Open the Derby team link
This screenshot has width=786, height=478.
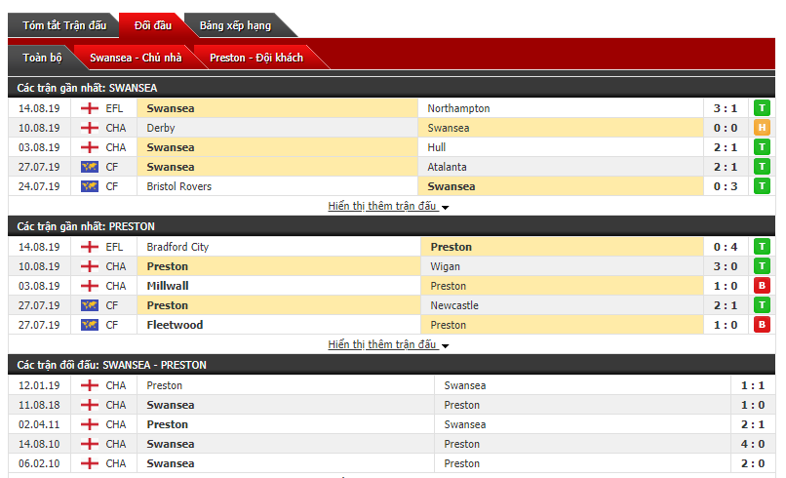point(160,128)
